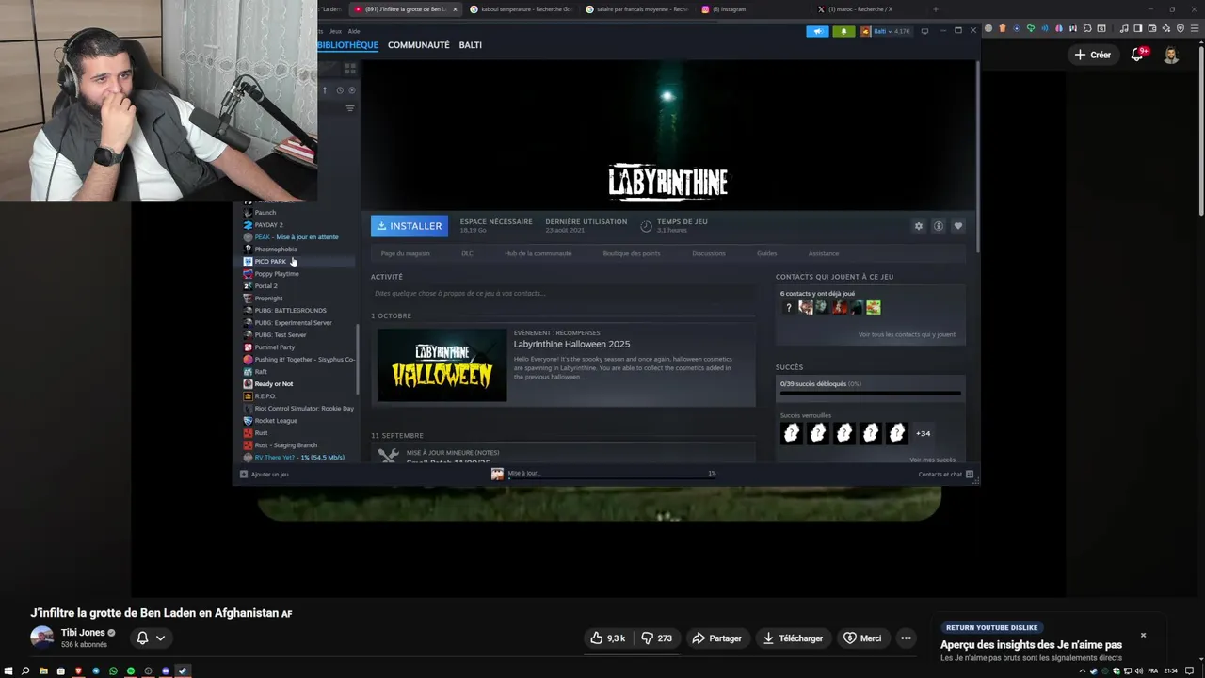Open Steam notifications green bell
This screenshot has height=678, width=1205.
(x=843, y=31)
